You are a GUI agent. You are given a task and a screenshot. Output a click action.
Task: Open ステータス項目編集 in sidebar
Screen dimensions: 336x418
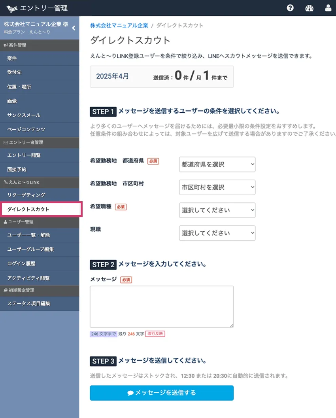28,304
